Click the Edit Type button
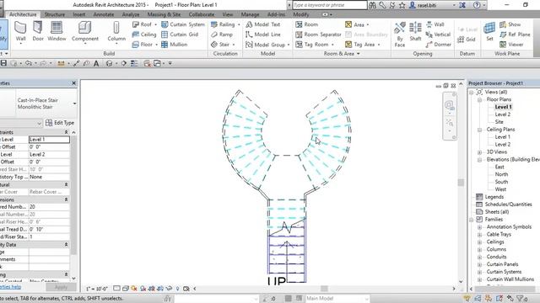Screen dimensions: 540x303 tap(60, 123)
